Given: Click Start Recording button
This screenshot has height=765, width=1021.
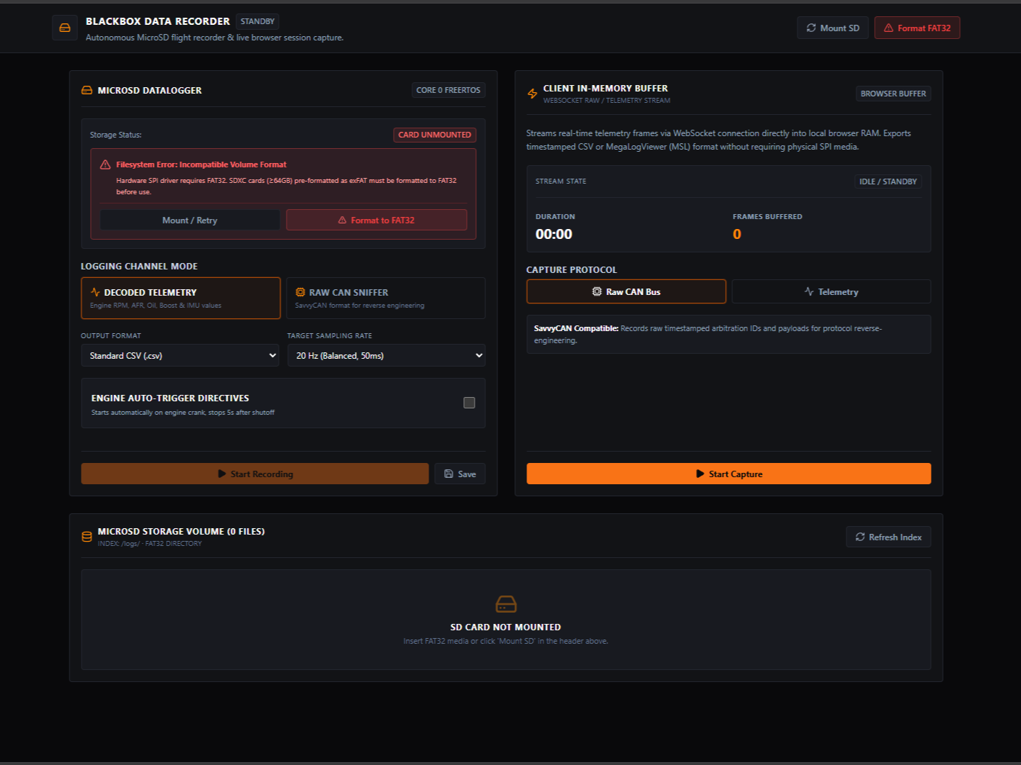Looking at the screenshot, I should (x=255, y=474).
